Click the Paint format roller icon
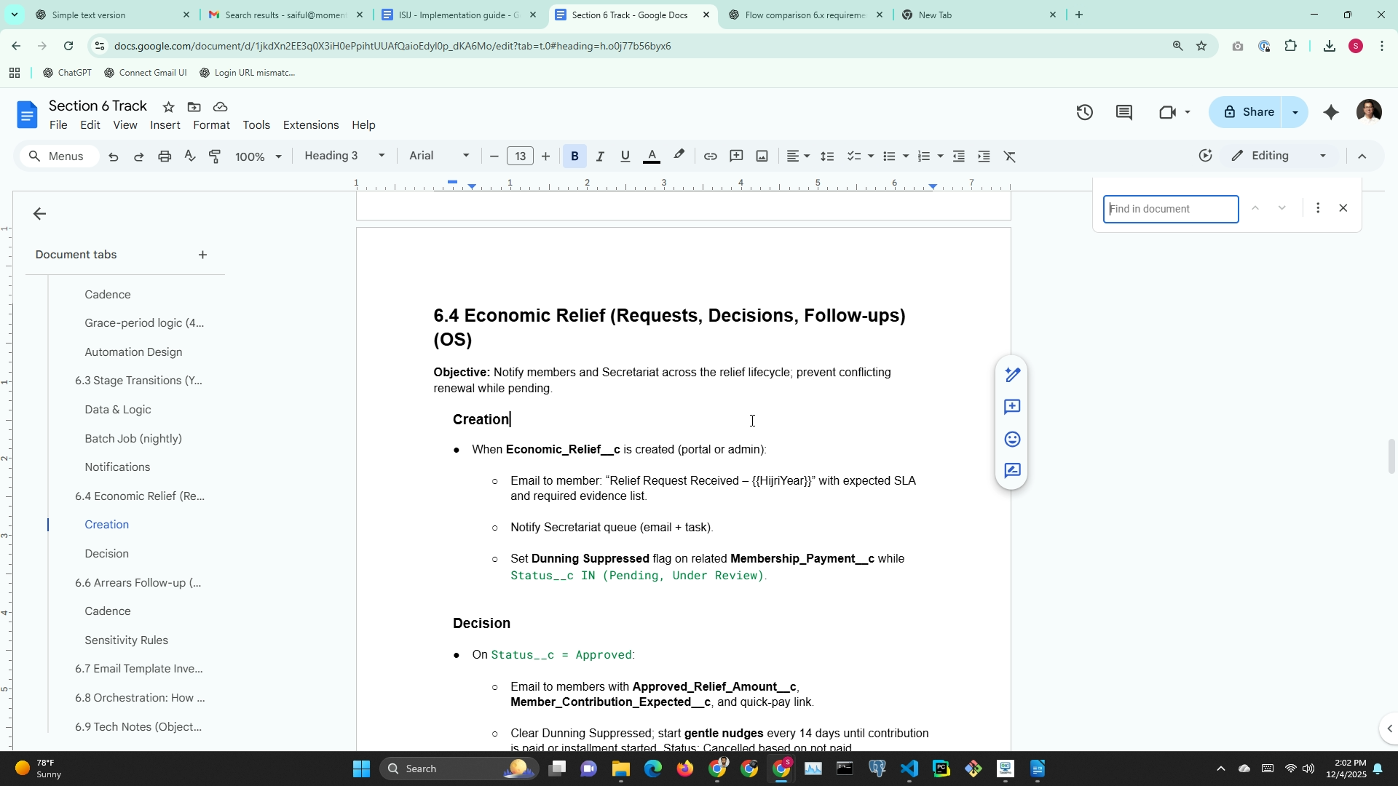Image resolution: width=1398 pixels, height=786 pixels. pos(215,156)
